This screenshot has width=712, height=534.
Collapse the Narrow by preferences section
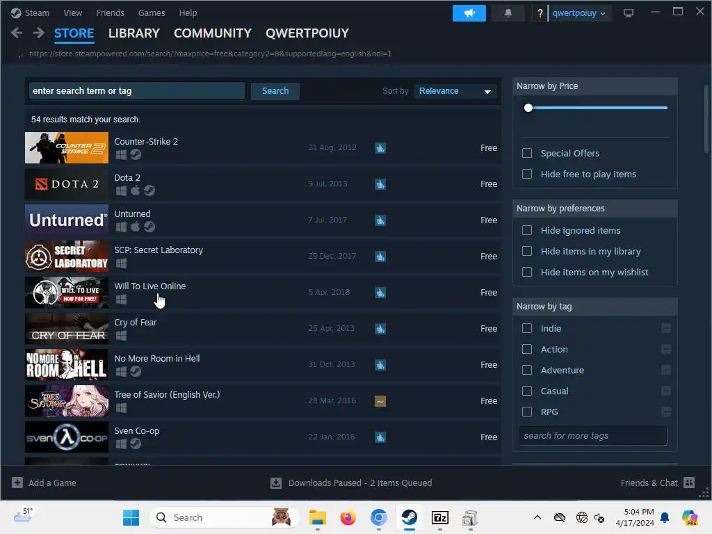(x=595, y=209)
